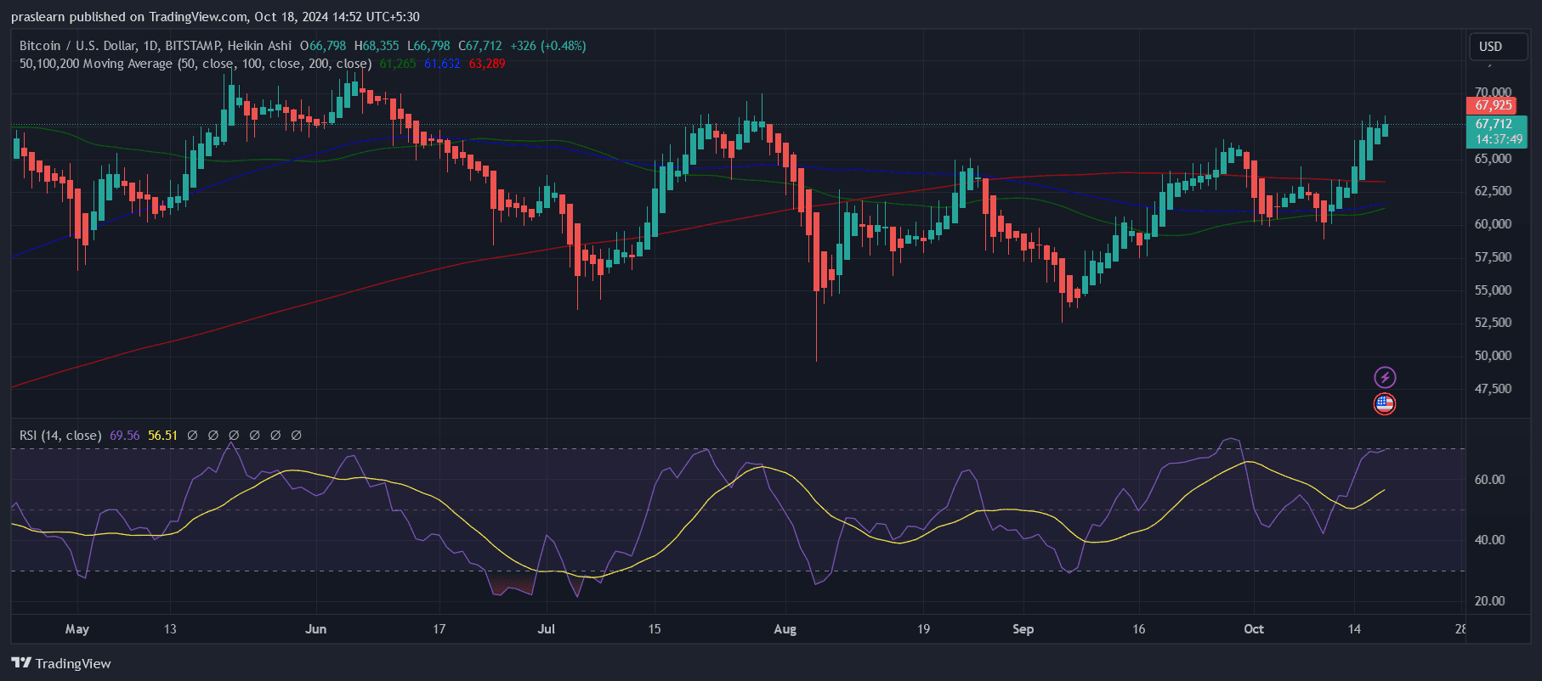Click the 15 date label on time axis
This screenshot has height=681, width=1542.
click(x=654, y=629)
